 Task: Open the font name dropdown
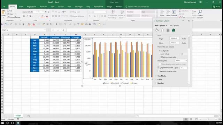coord(37,12)
